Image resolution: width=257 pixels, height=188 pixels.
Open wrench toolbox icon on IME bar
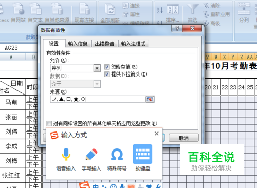[x=158, y=186]
